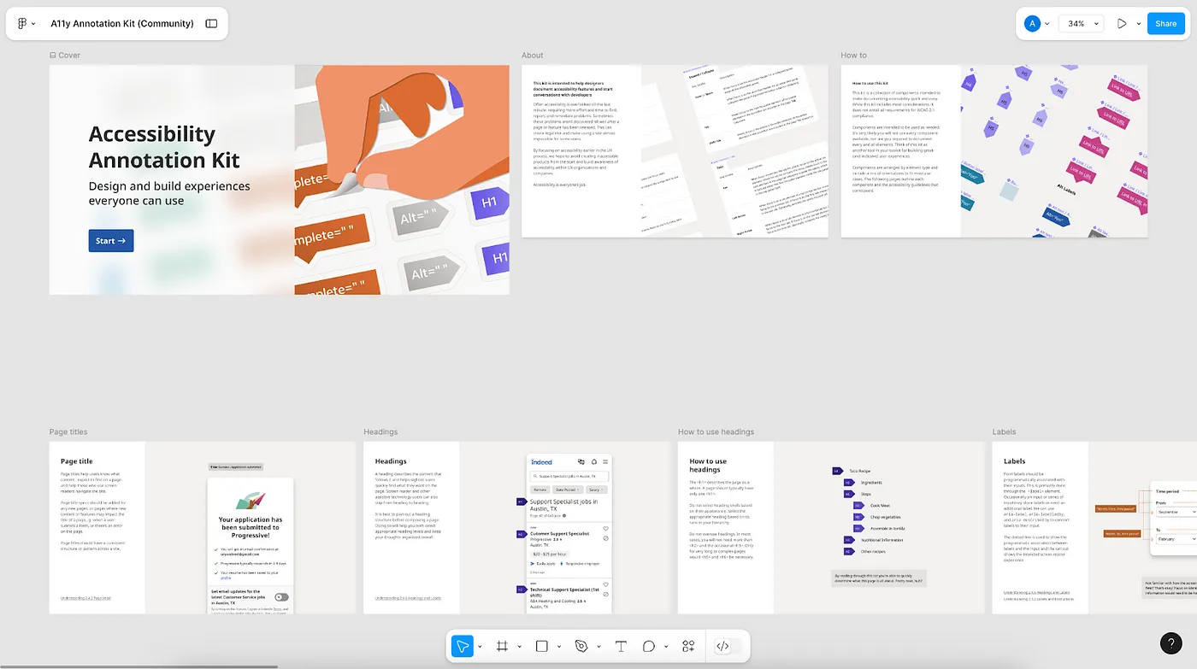The height and width of the screenshot is (669, 1197).
Task: Click the Present play button
Action: tap(1122, 24)
